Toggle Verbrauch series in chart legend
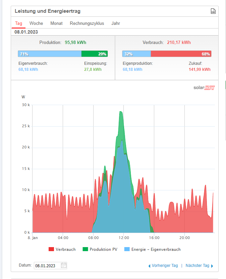This screenshot has height=279, width=226. point(62,249)
